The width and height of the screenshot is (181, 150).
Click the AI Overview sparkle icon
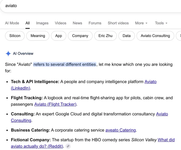[8, 54]
